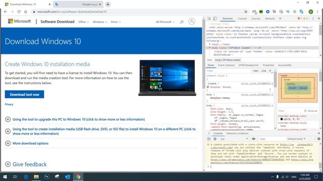Open the Task View icon on taskbar

15,176
